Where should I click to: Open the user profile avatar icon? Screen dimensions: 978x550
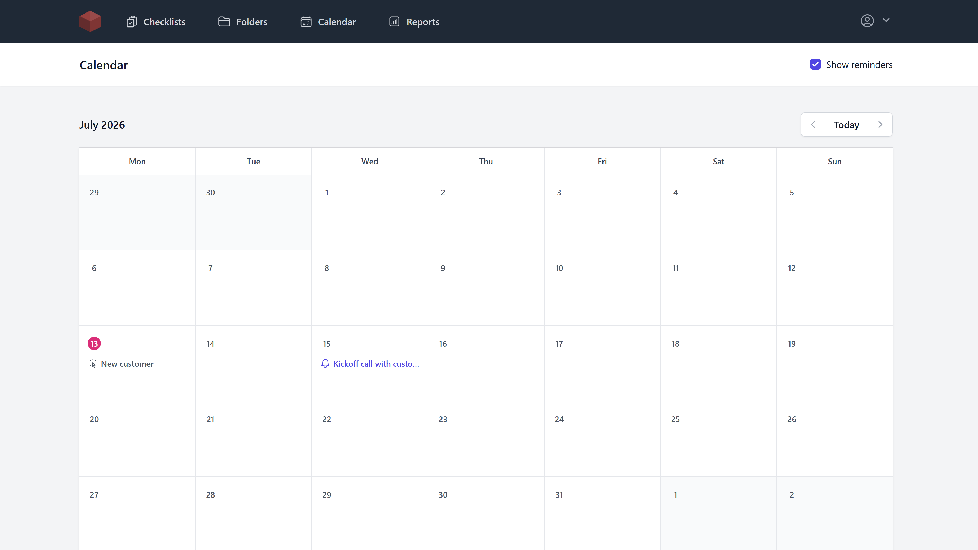pos(867,20)
